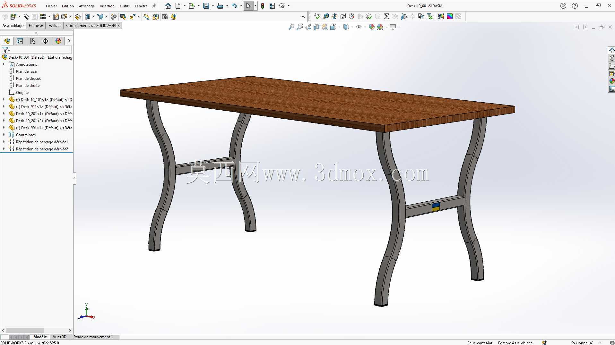Select Plan de face in the tree
Screen dimensions: 615x345
[x=26, y=72]
